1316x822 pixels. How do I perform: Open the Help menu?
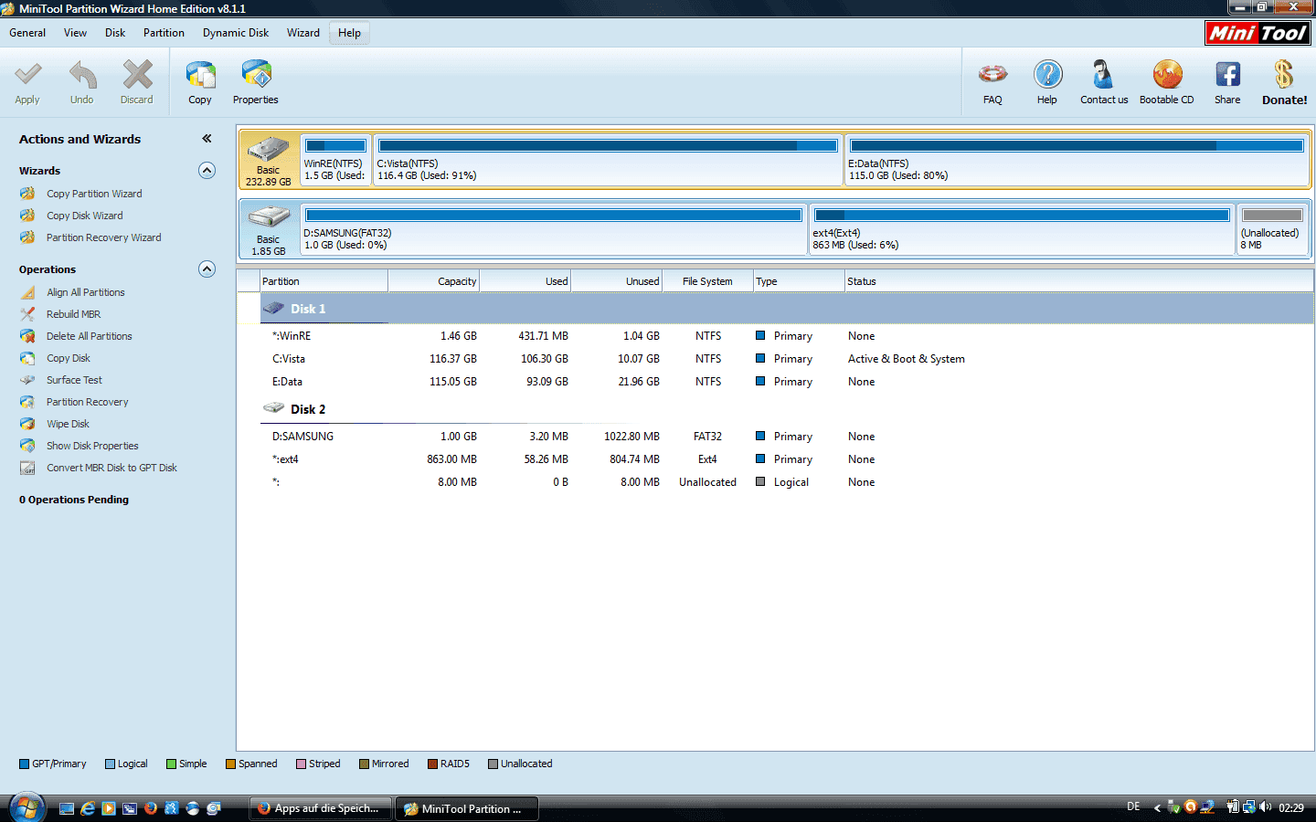(x=349, y=33)
